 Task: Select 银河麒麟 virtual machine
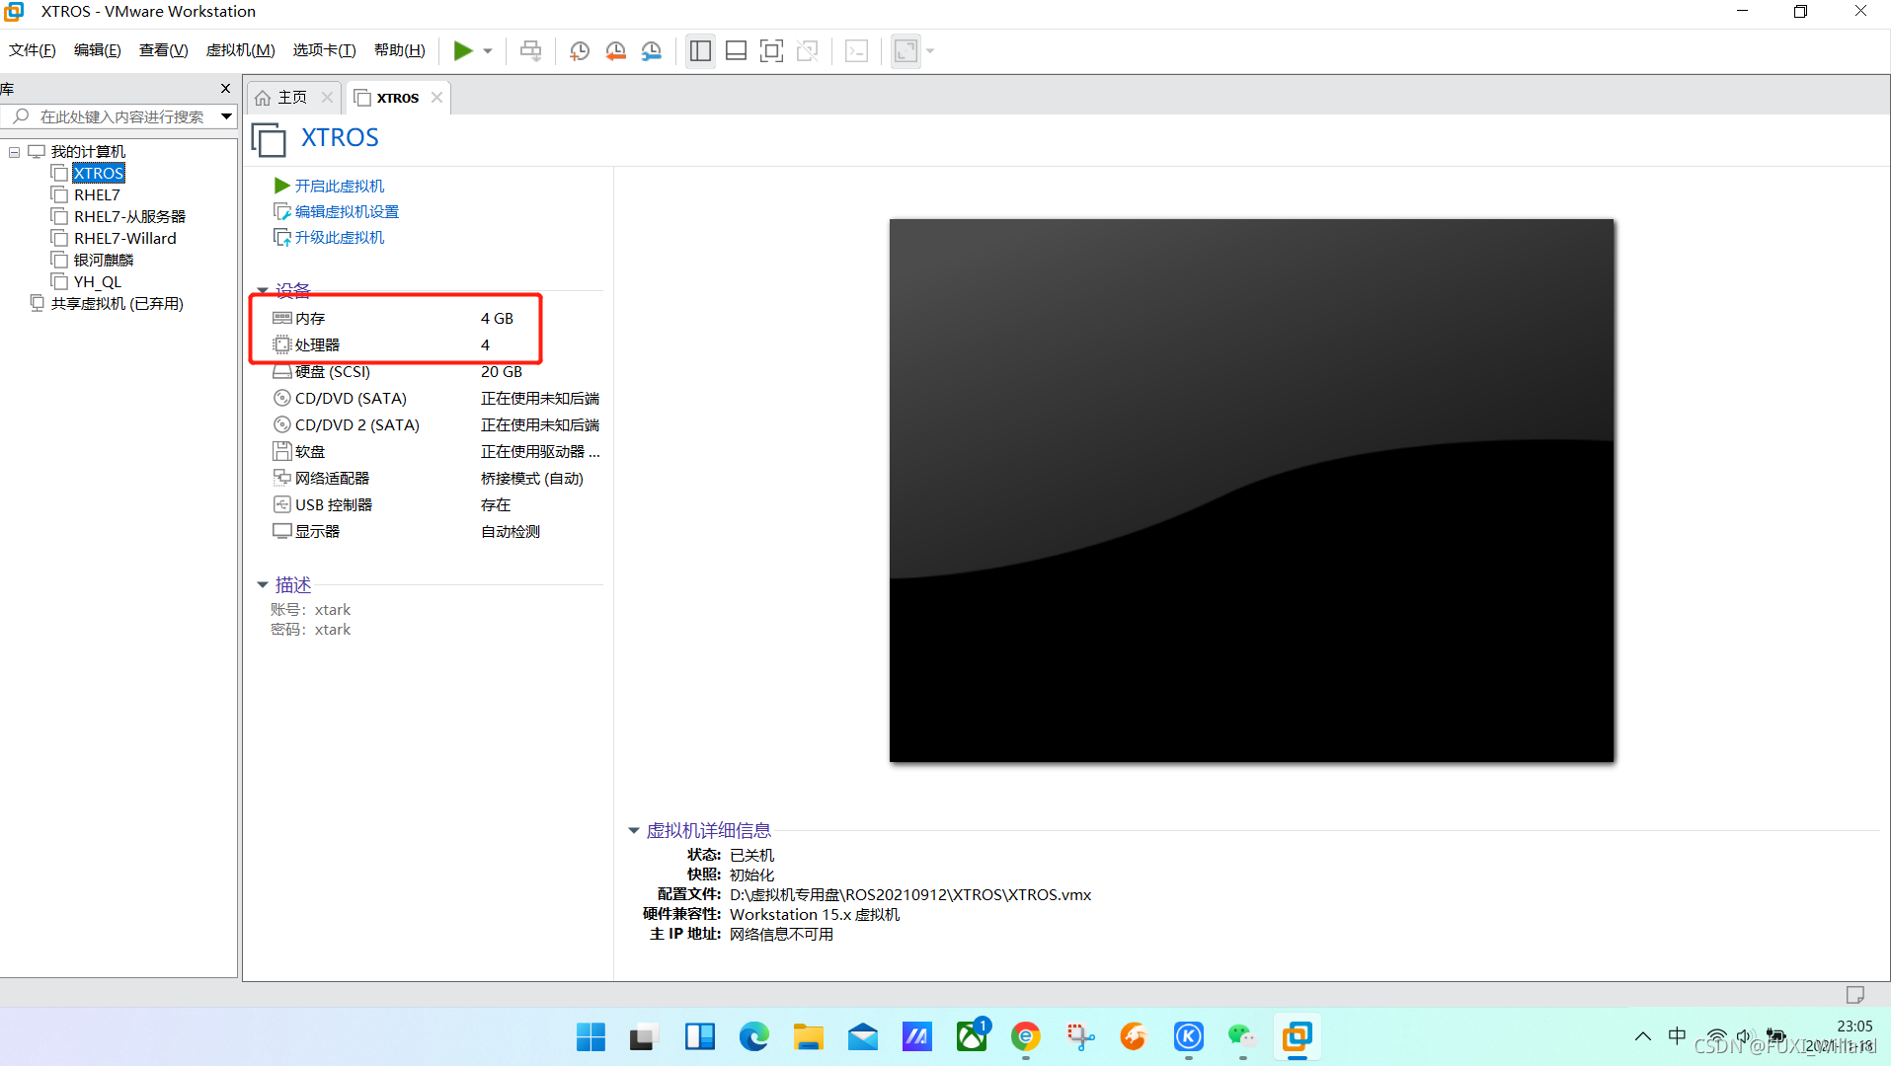click(104, 260)
